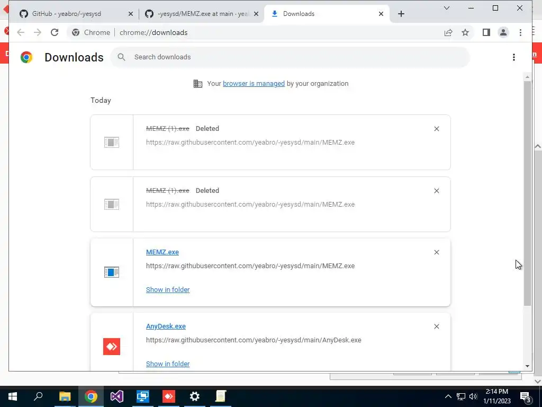Open a new tab with plus button
542x407 pixels.
tap(401, 14)
